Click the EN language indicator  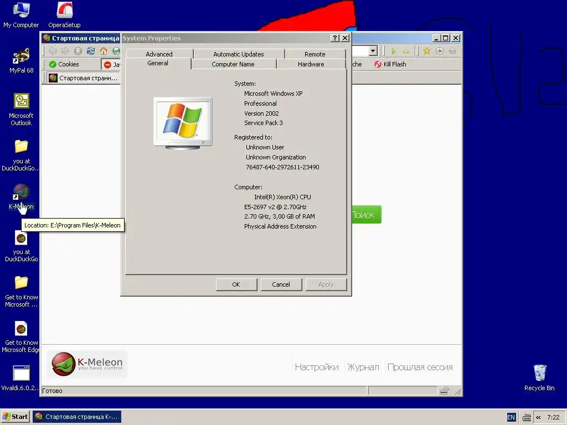(x=511, y=417)
